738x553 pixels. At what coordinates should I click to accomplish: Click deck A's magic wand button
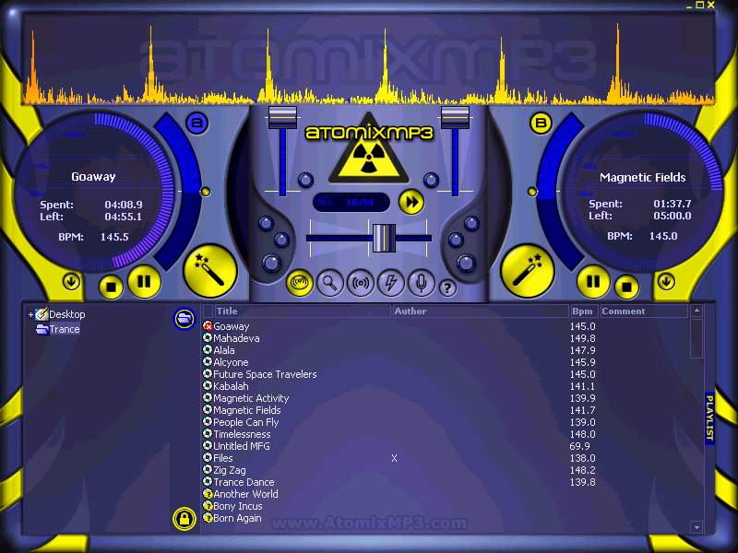[x=210, y=271]
